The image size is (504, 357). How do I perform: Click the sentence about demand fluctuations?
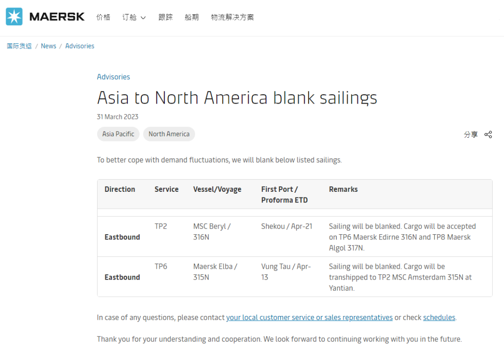(219, 160)
